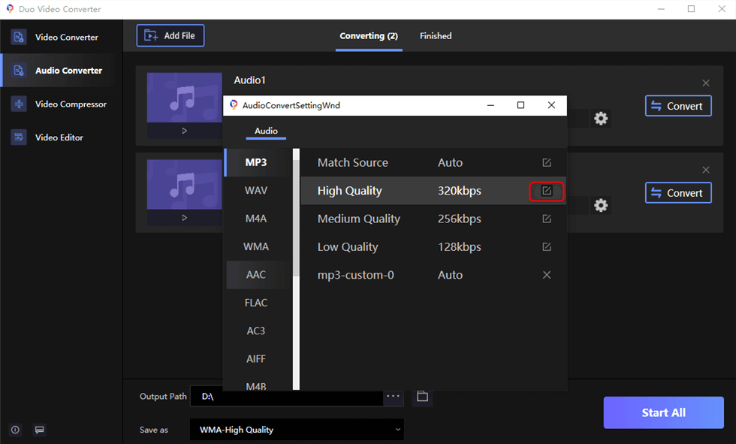The height and width of the screenshot is (444, 736).
Task: Convert the second audio file
Action: tap(678, 193)
